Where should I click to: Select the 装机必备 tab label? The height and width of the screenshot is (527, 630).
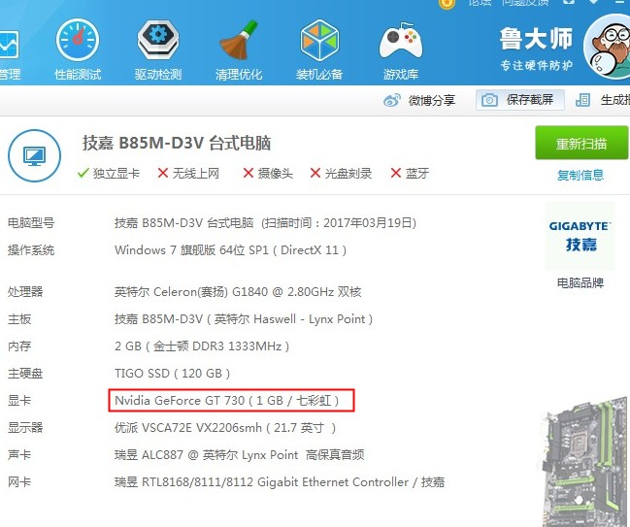point(319,74)
